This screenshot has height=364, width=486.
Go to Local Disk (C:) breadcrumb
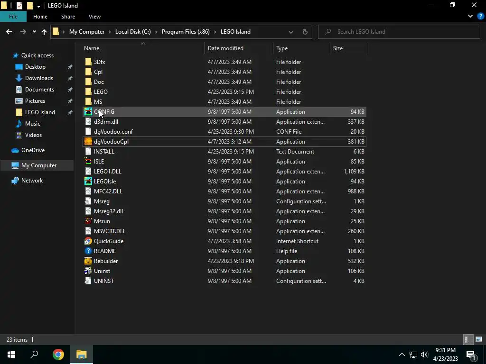133,32
